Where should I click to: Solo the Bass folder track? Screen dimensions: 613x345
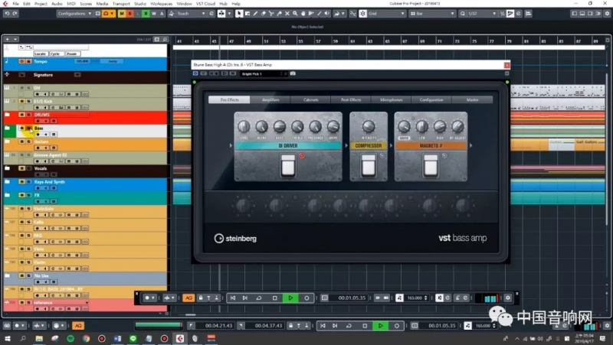[x=28, y=128]
